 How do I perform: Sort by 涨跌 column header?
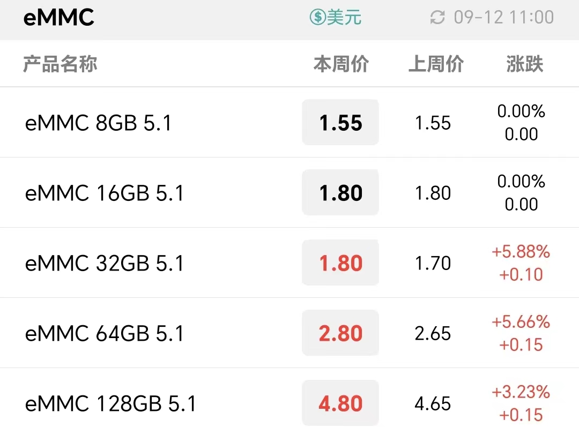click(524, 64)
